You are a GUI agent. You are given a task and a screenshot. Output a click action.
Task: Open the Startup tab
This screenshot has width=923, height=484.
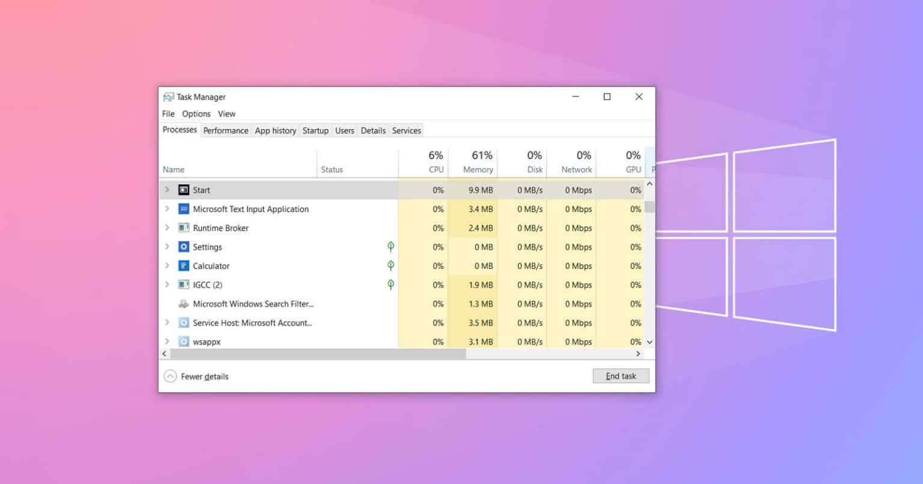point(315,130)
